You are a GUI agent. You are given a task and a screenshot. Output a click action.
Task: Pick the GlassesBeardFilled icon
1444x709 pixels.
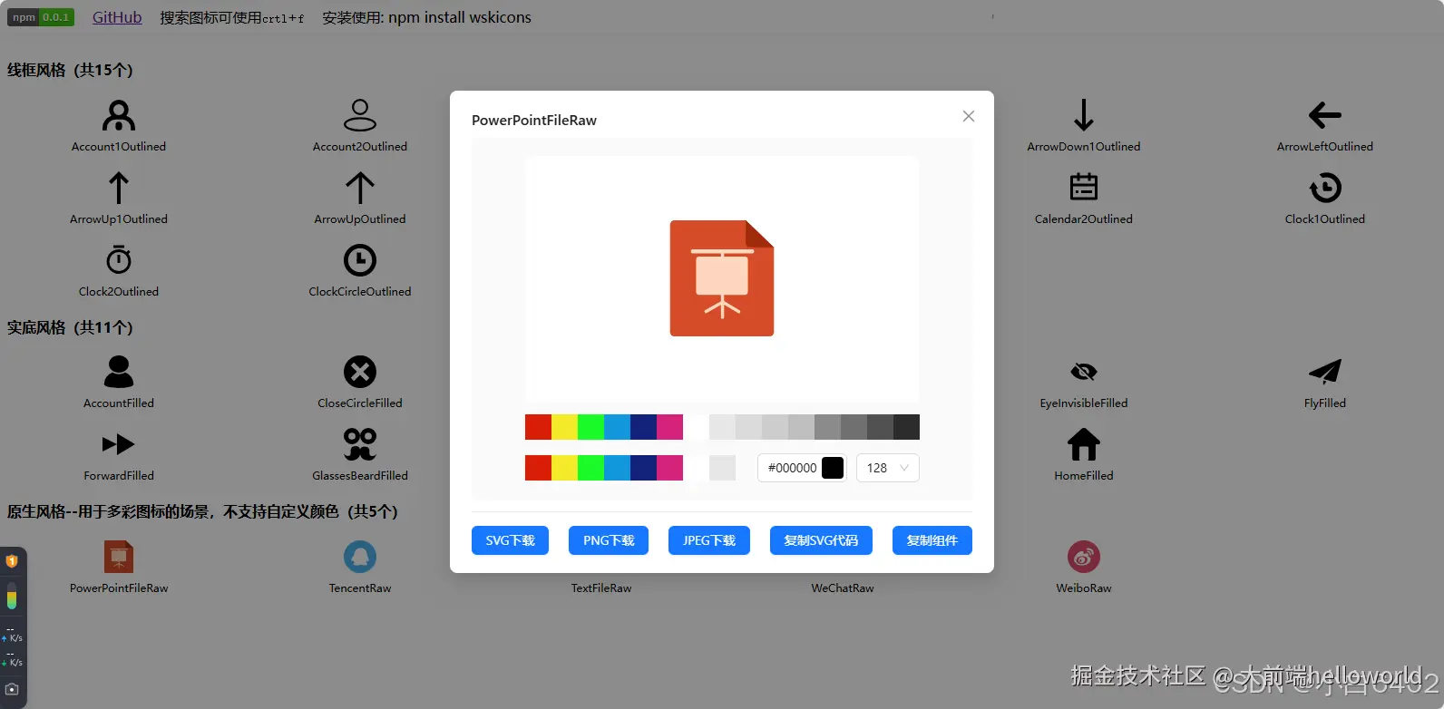coord(360,444)
